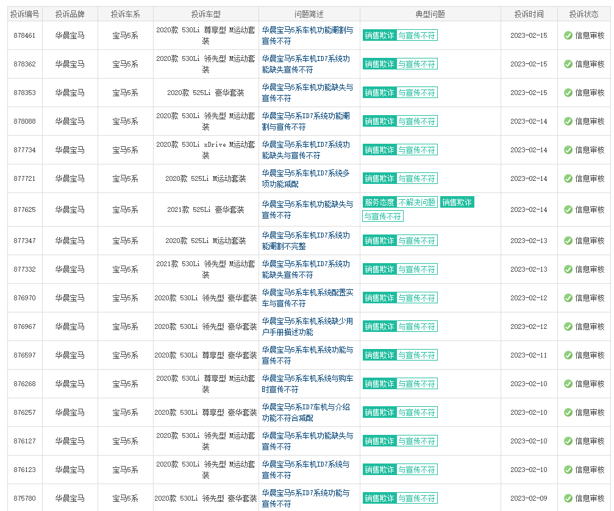The height and width of the screenshot is (511, 614).
Task: Click 销售欺诈 tag in row 878353
Action: pyautogui.click(x=379, y=93)
